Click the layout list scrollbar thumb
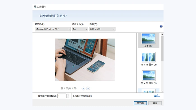196x110 pixels. pyautogui.click(x=162, y=49)
